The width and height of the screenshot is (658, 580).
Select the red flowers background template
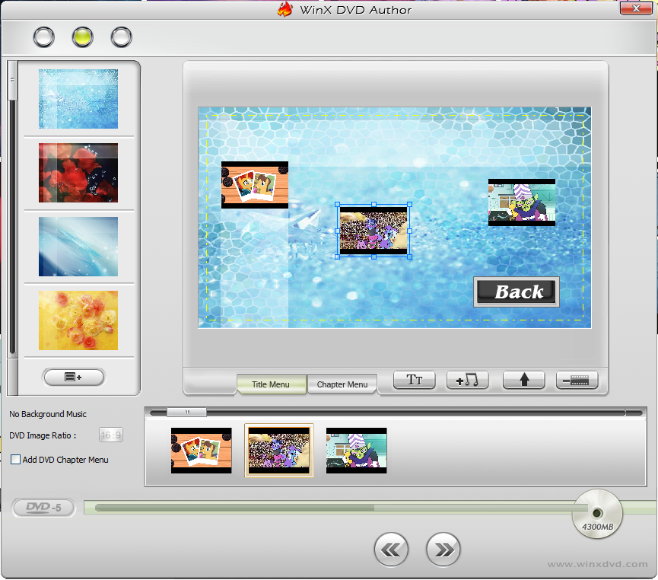pyautogui.click(x=78, y=173)
